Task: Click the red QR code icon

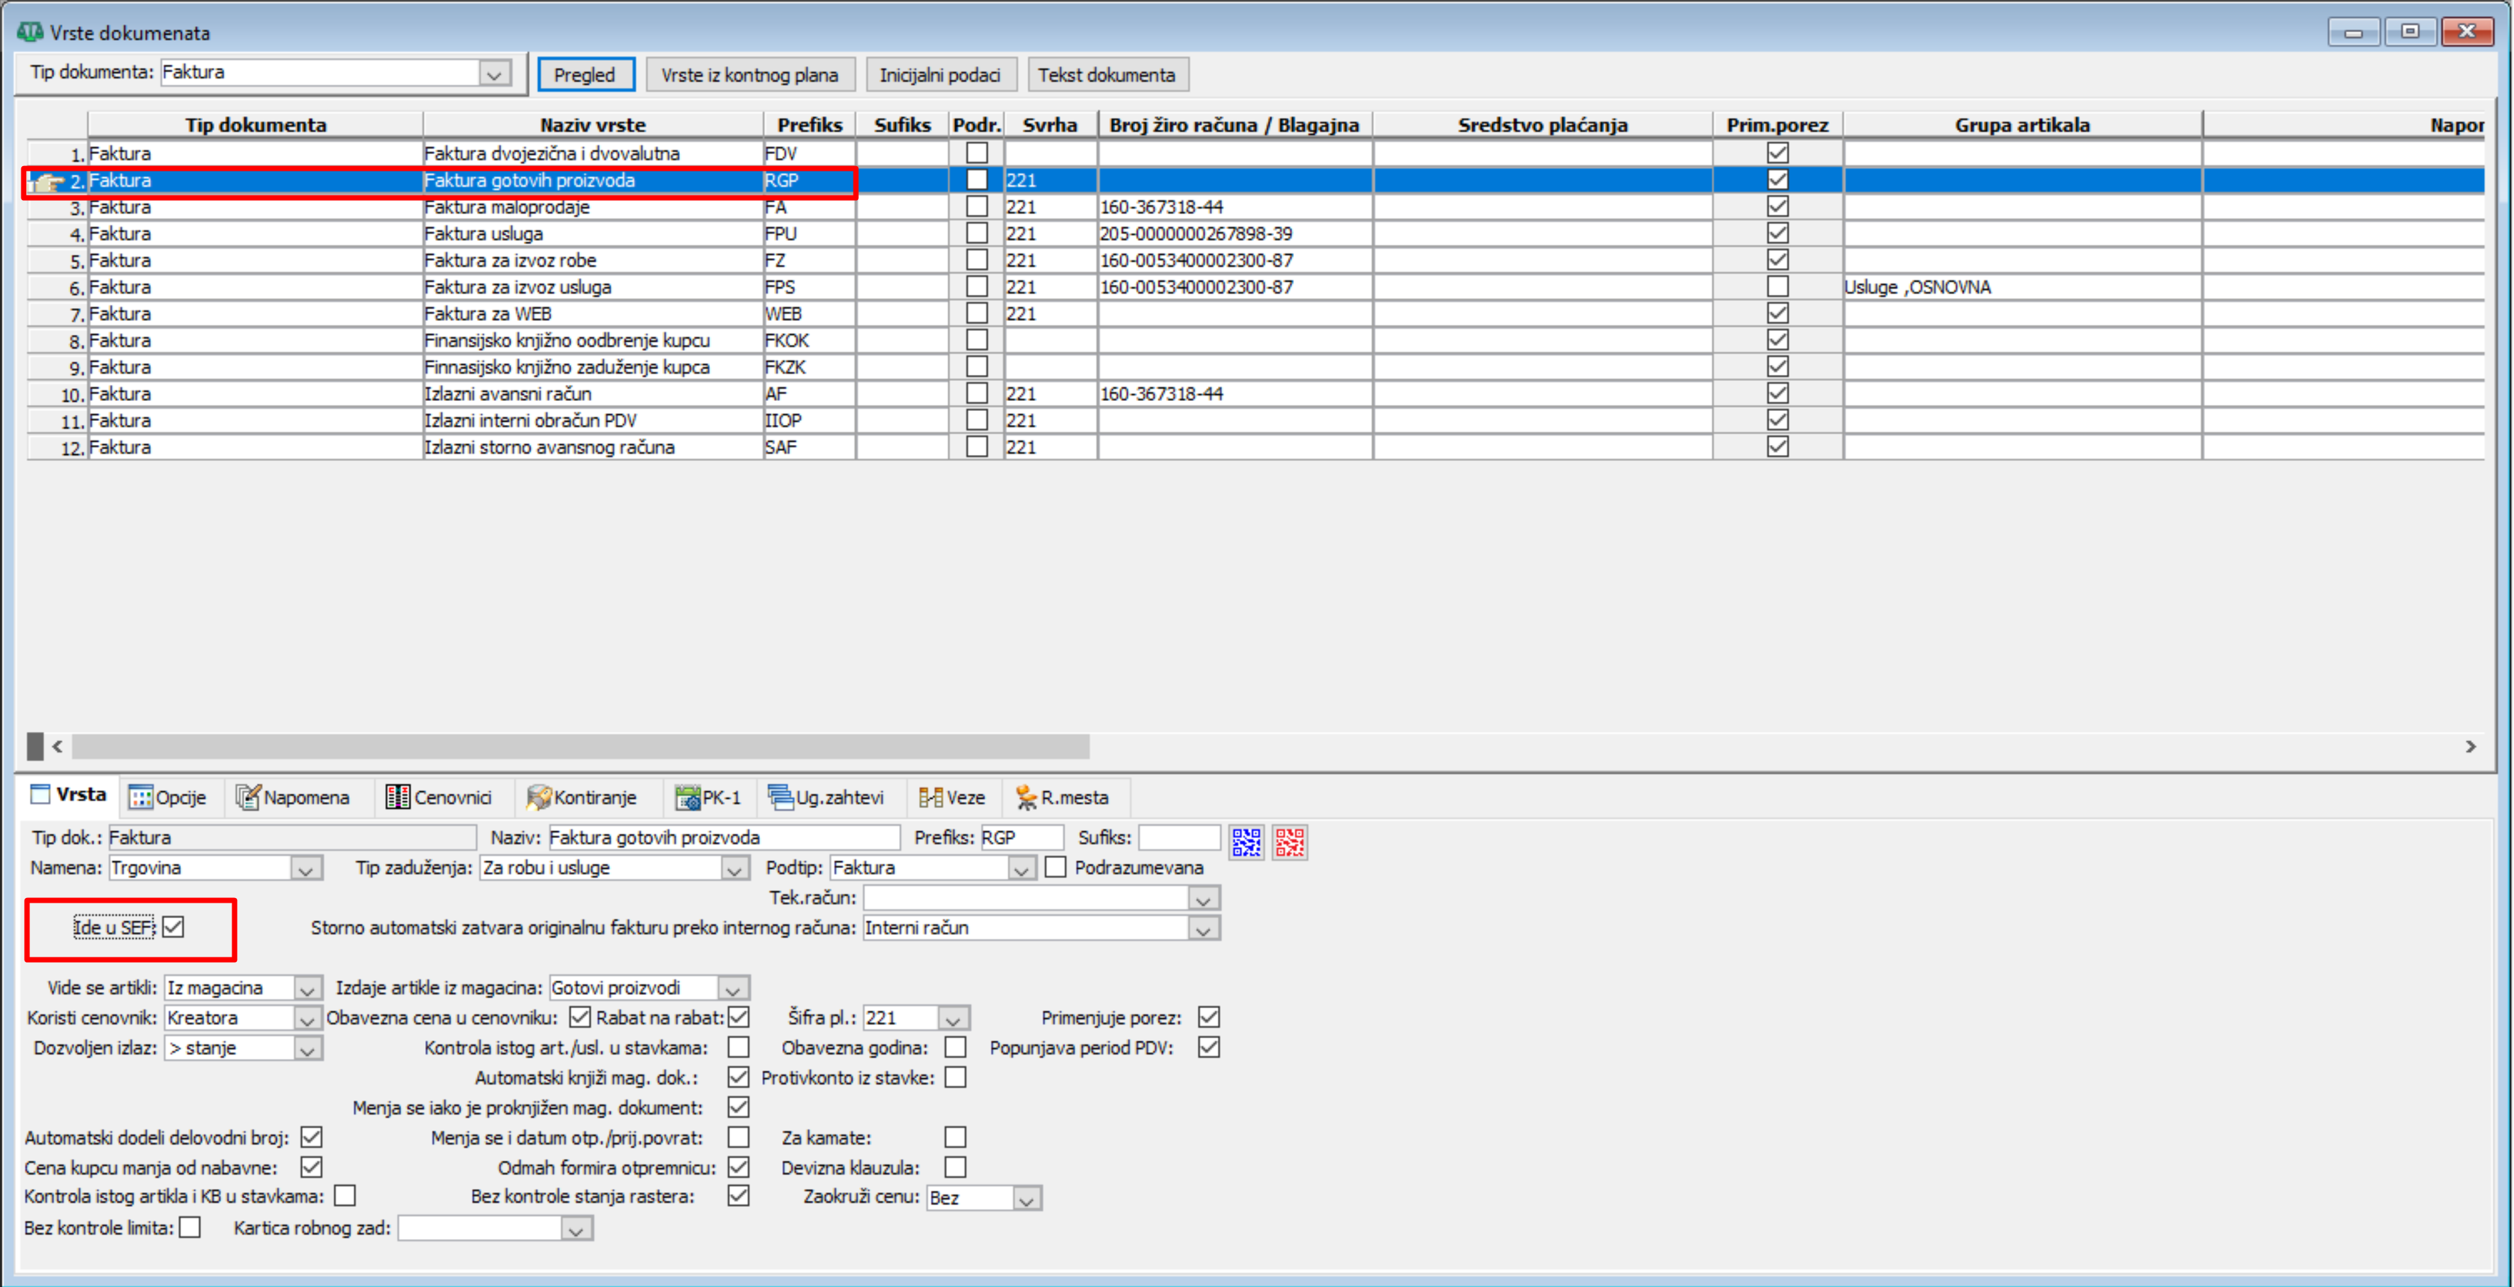Action: 1289,842
